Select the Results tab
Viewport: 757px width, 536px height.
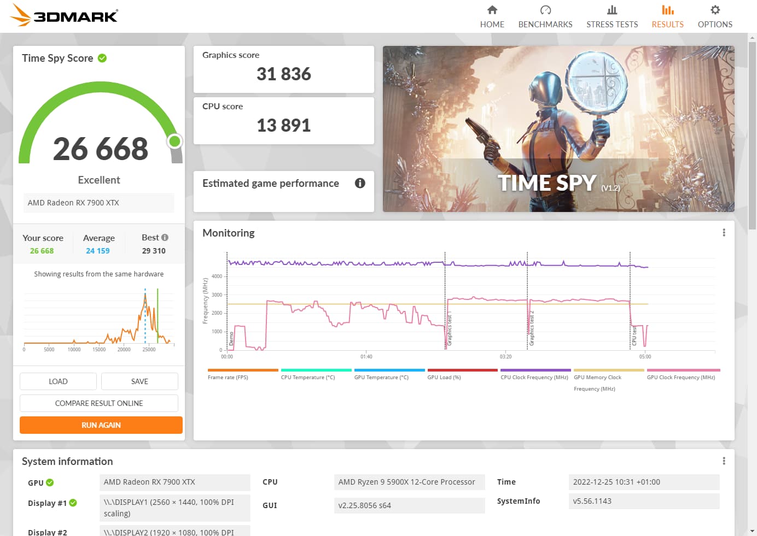(667, 17)
